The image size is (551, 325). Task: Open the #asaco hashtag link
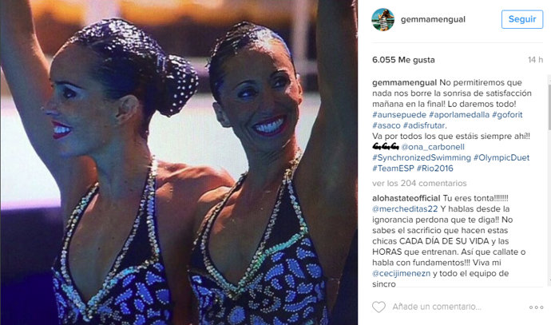coord(386,125)
